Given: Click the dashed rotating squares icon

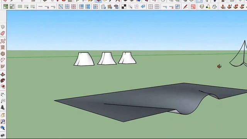Looking at the screenshot, I should tap(137, 7).
